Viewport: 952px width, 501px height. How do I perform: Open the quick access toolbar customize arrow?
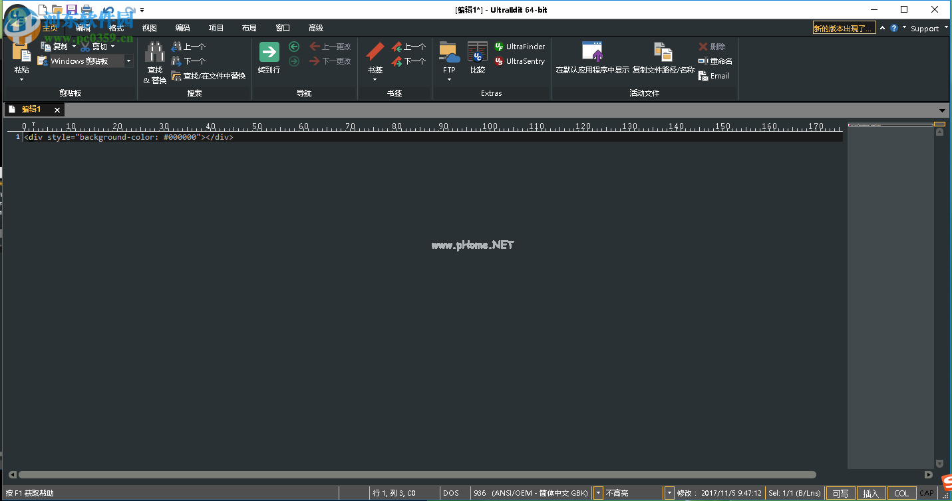click(142, 10)
